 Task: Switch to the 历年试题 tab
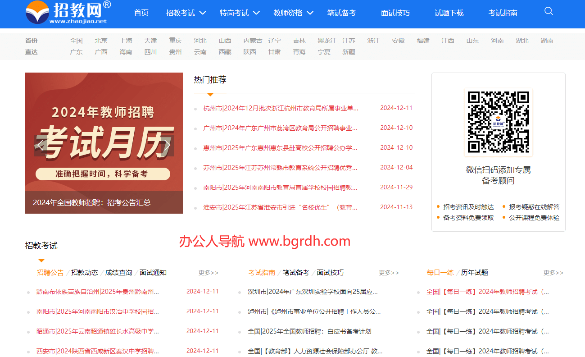(474, 272)
